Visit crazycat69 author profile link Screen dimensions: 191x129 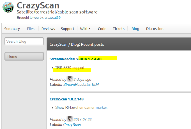click(x=52, y=17)
